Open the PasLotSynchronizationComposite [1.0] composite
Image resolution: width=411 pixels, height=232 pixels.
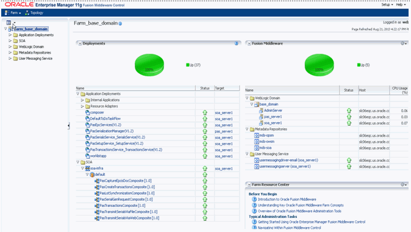coord(127,193)
